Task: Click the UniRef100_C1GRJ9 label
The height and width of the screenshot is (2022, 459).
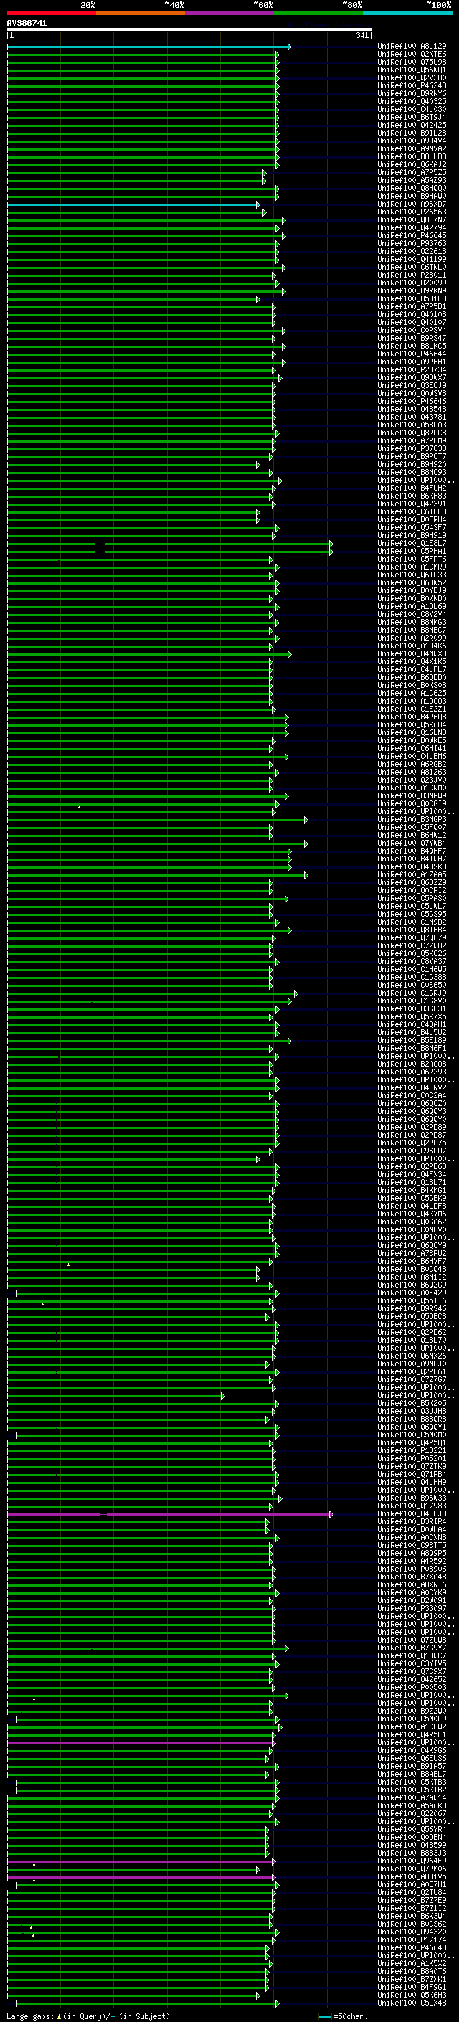Action: [412, 993]
